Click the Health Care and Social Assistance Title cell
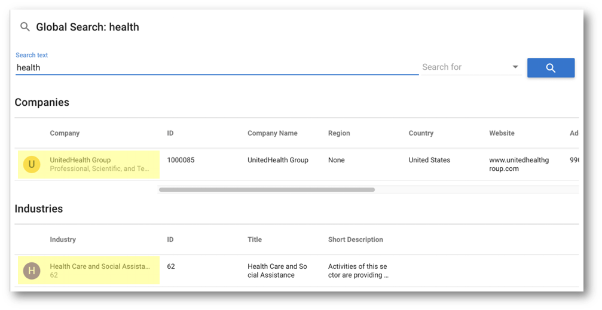Screen dimensions: 602x310 coord(277,271)
